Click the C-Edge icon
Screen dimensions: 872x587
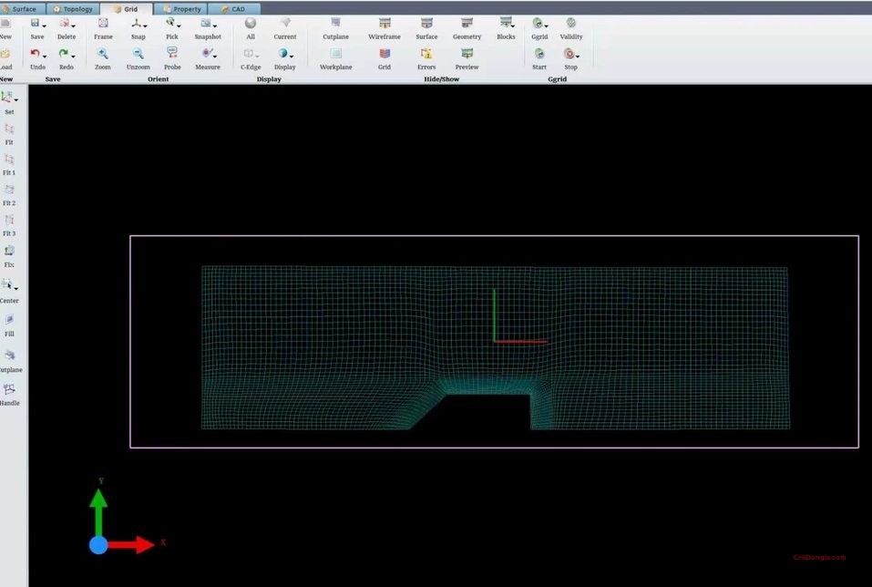tap(249, 54)
